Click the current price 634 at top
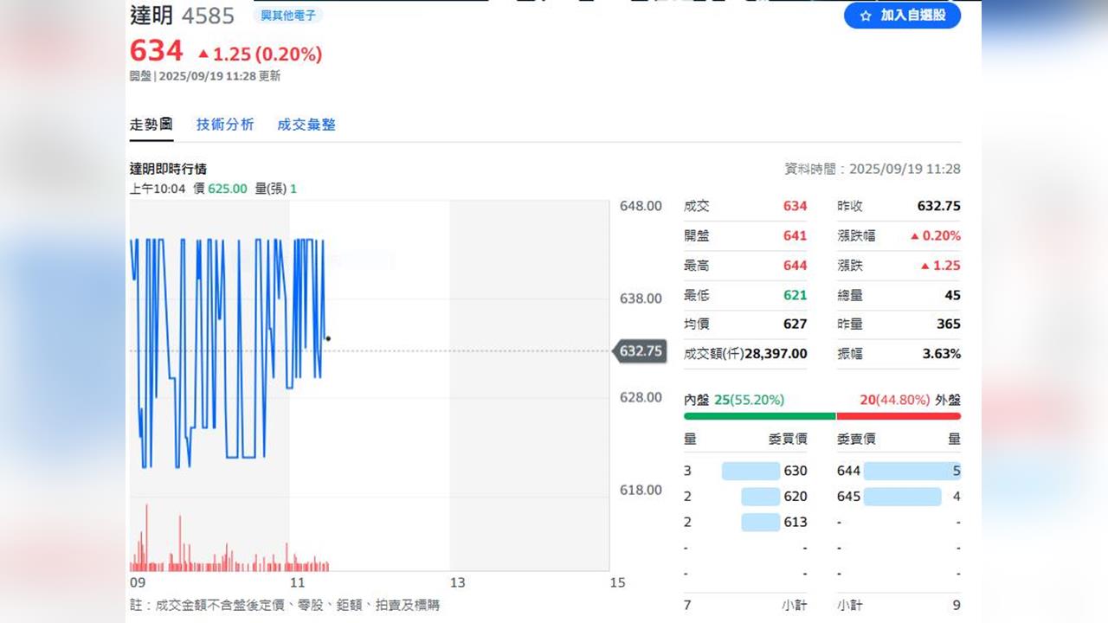Viewport: 1108px width, 623px height. tap(157, 51)
